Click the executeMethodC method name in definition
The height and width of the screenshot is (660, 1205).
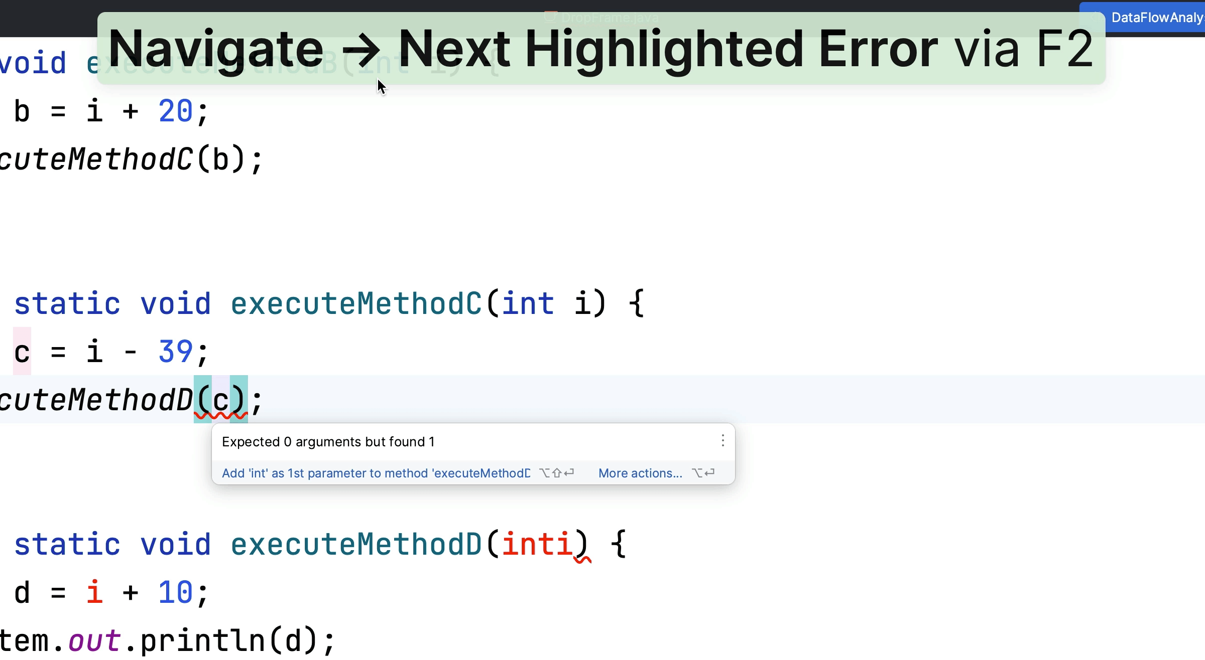click(x=355, y=303)
